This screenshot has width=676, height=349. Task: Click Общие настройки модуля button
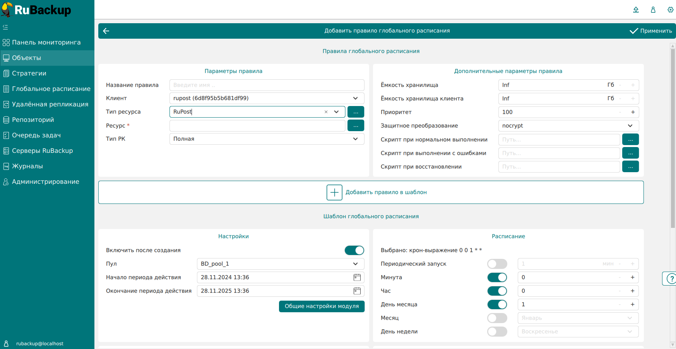pyautogui.click(x=322, y=306)
